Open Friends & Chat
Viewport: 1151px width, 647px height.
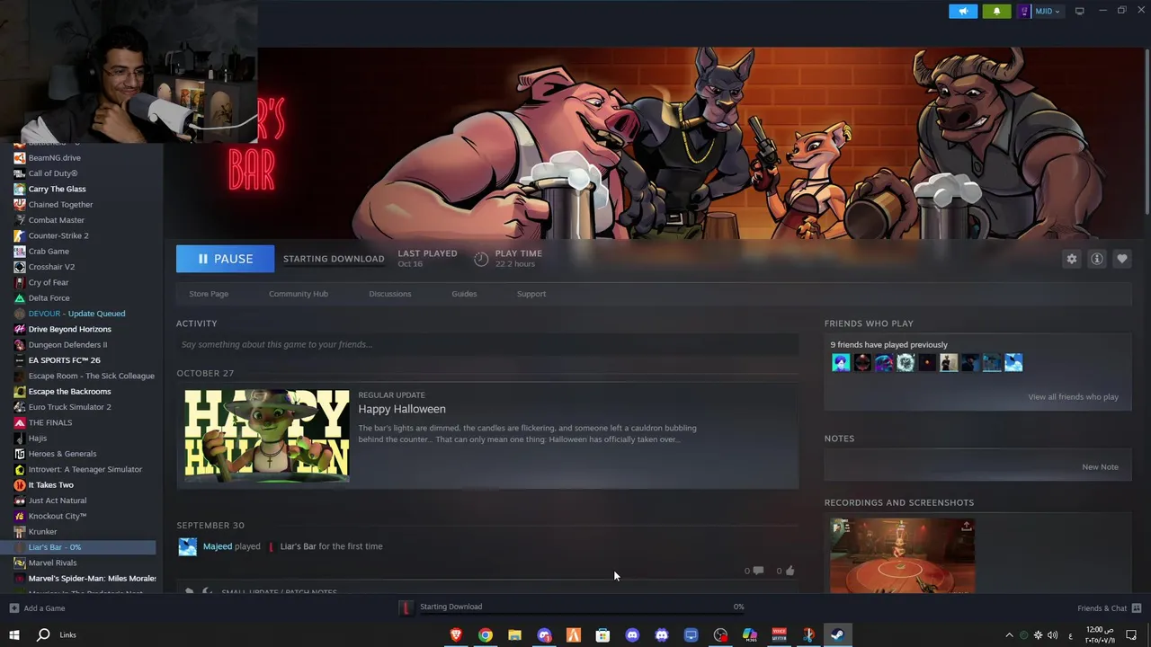pyautogui.click(x=1109, y=608)
